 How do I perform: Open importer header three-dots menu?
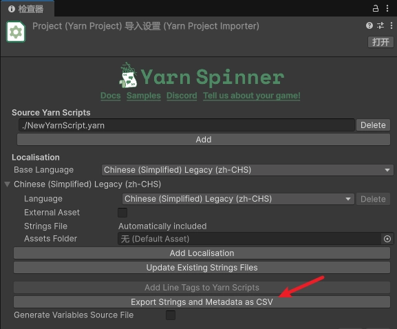tap(391, 25)
